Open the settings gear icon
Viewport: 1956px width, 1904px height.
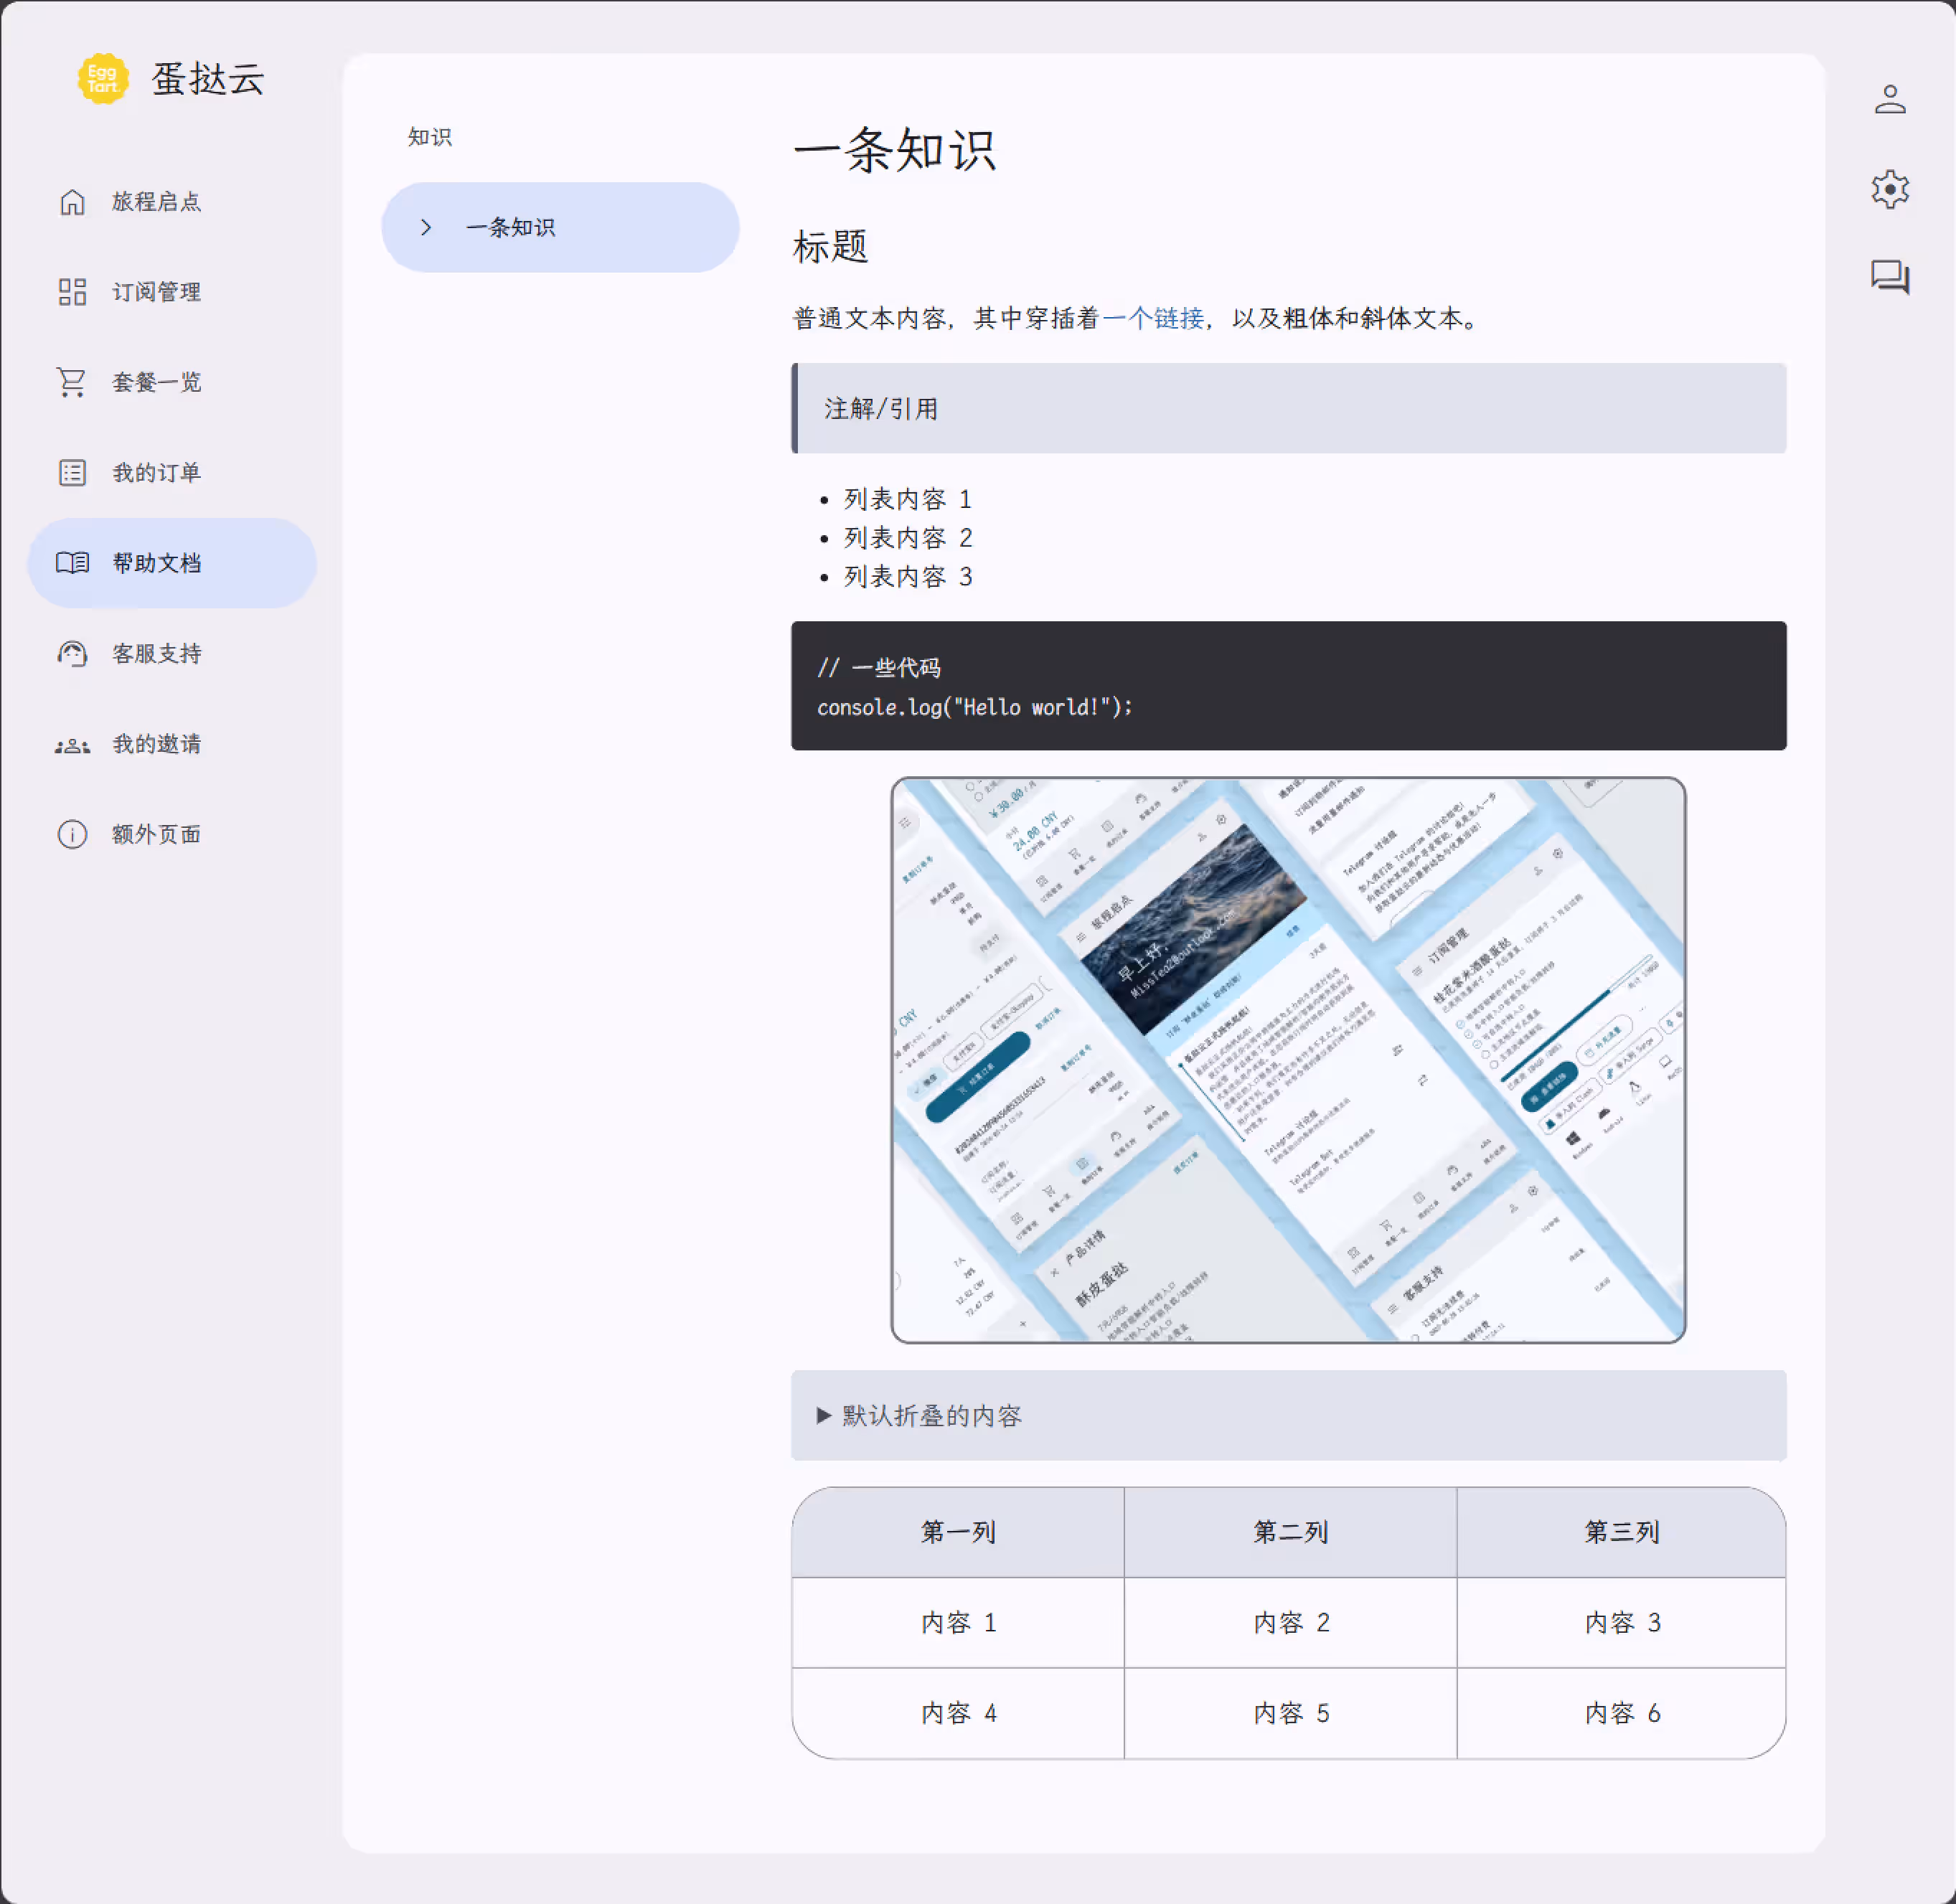[x=1889, y=189]
